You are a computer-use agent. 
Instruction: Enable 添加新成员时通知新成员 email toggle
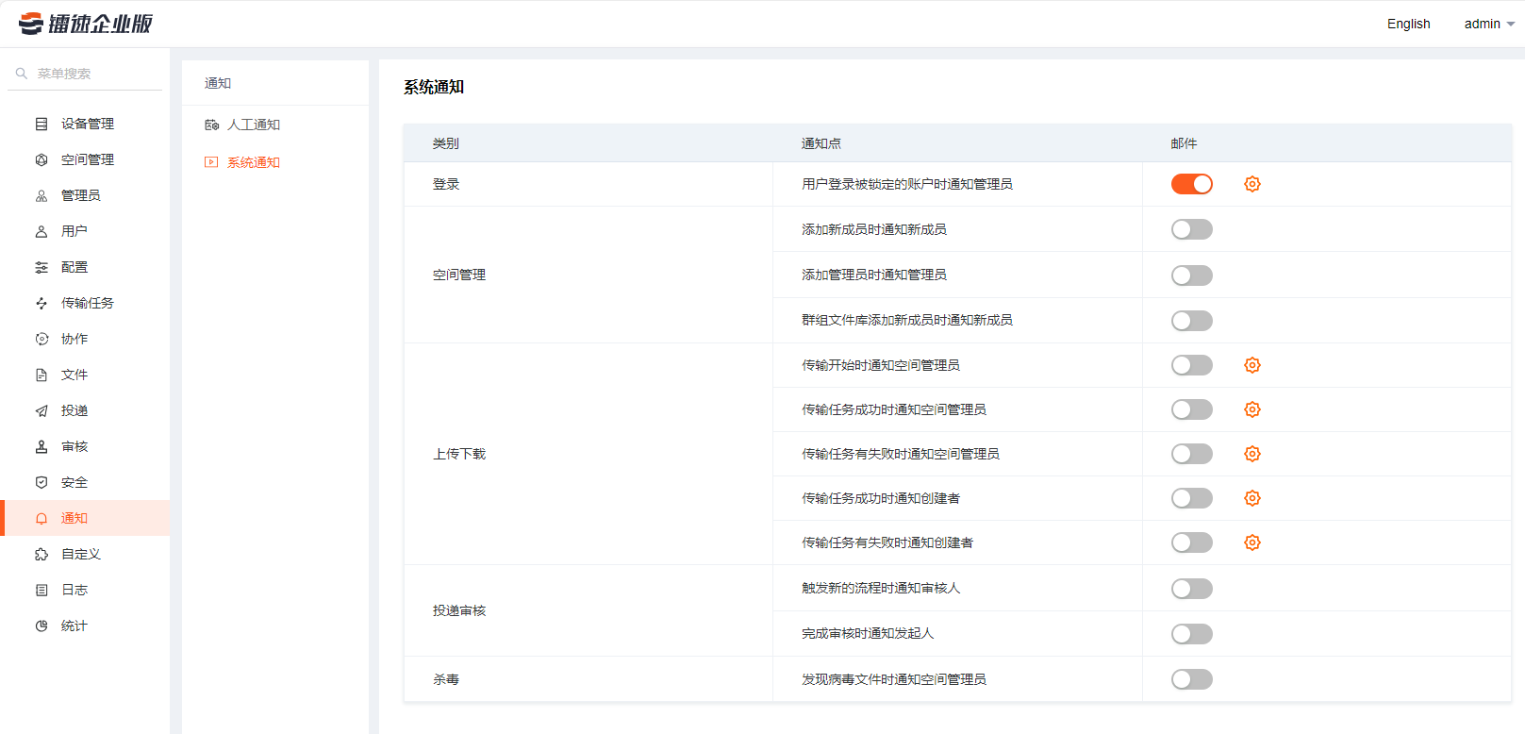click(1191, 229)
